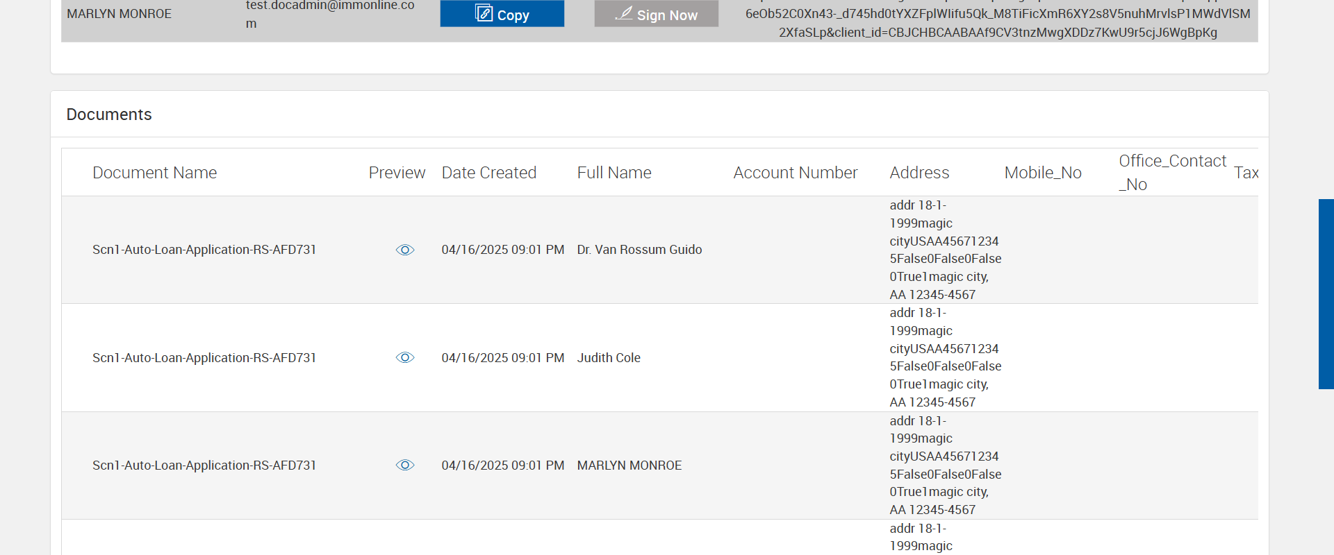Copy the MARLYN MONROE signing link
Screen dimensions: 1334x555
[502, 14]
